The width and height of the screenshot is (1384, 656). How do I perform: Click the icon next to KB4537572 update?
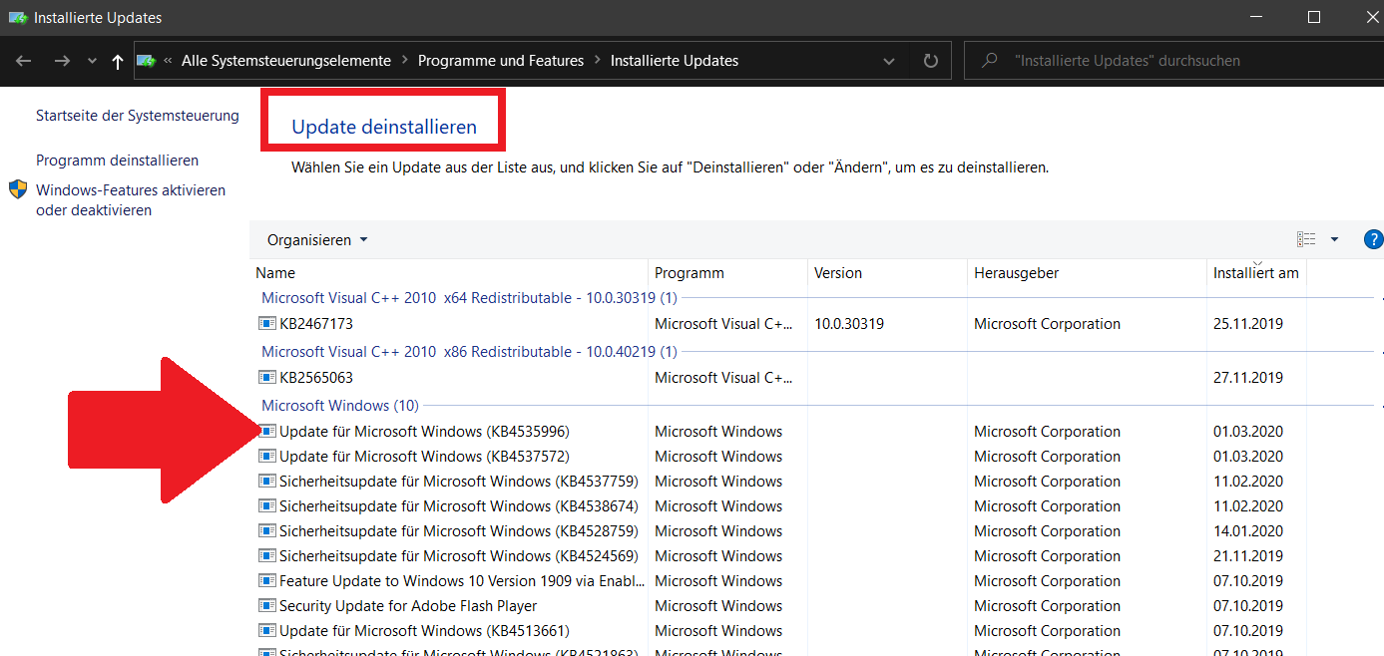(266, 457)
